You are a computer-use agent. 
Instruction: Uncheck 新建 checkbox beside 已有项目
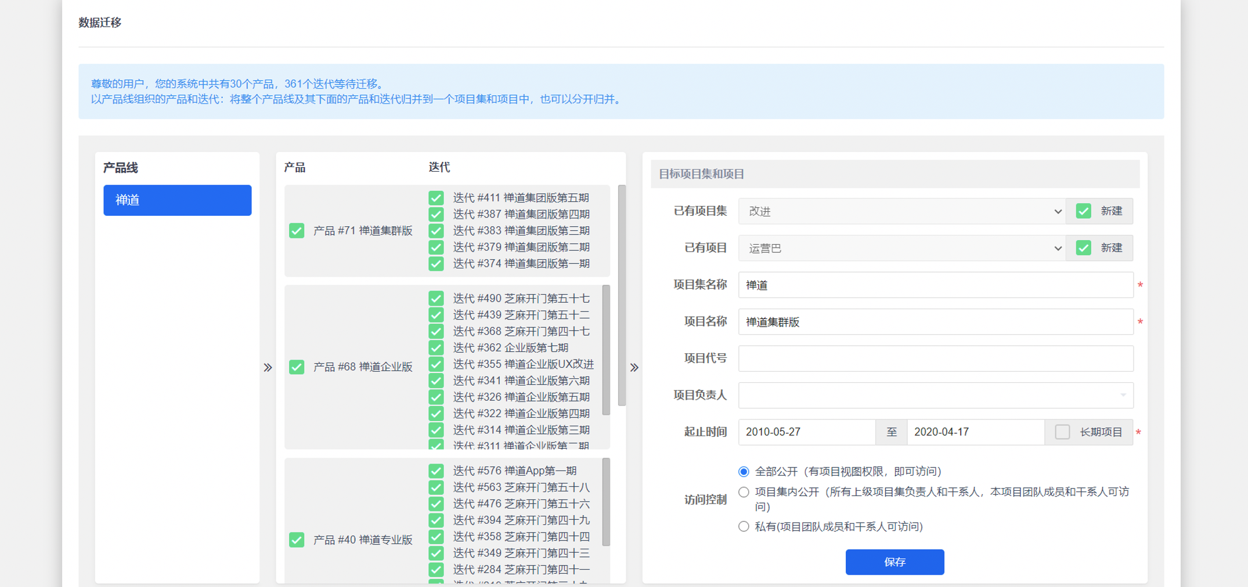point(1083,248)
